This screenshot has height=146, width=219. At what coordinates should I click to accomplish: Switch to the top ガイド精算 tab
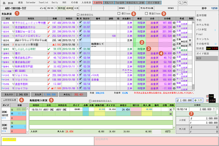click(x=154, y=2)
